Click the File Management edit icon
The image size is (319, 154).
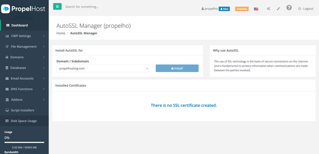pyautogui.click(x=7, y=46)
